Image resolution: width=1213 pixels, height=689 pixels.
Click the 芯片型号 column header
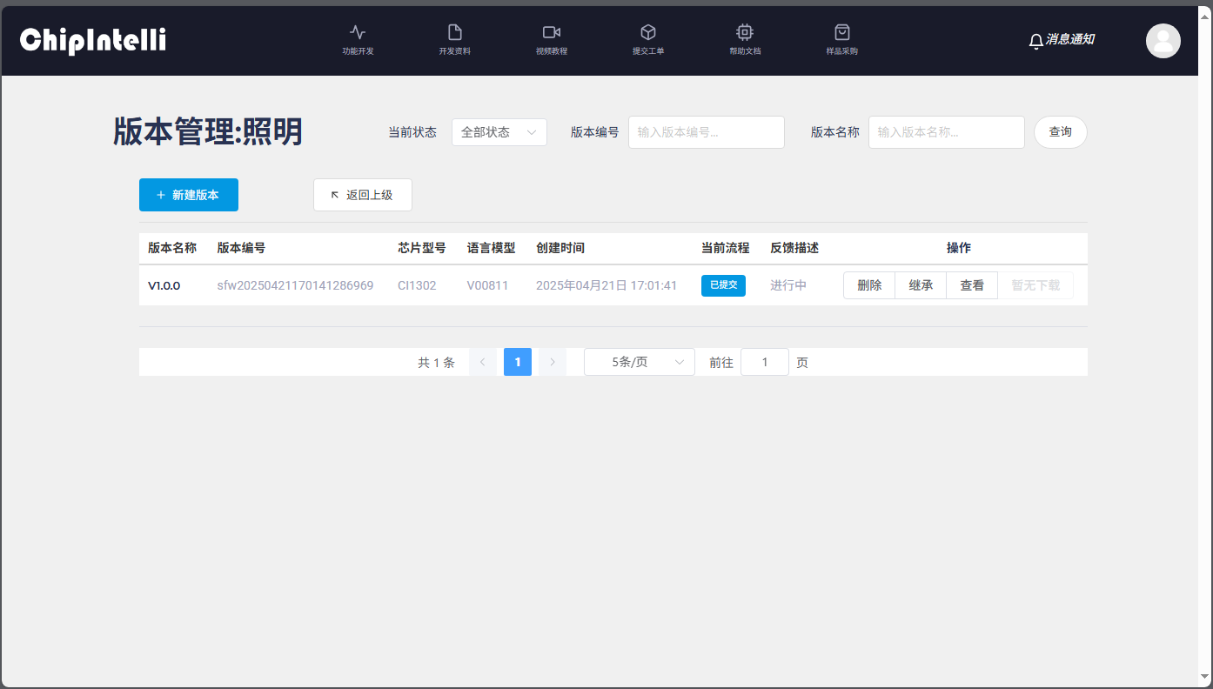422,248
